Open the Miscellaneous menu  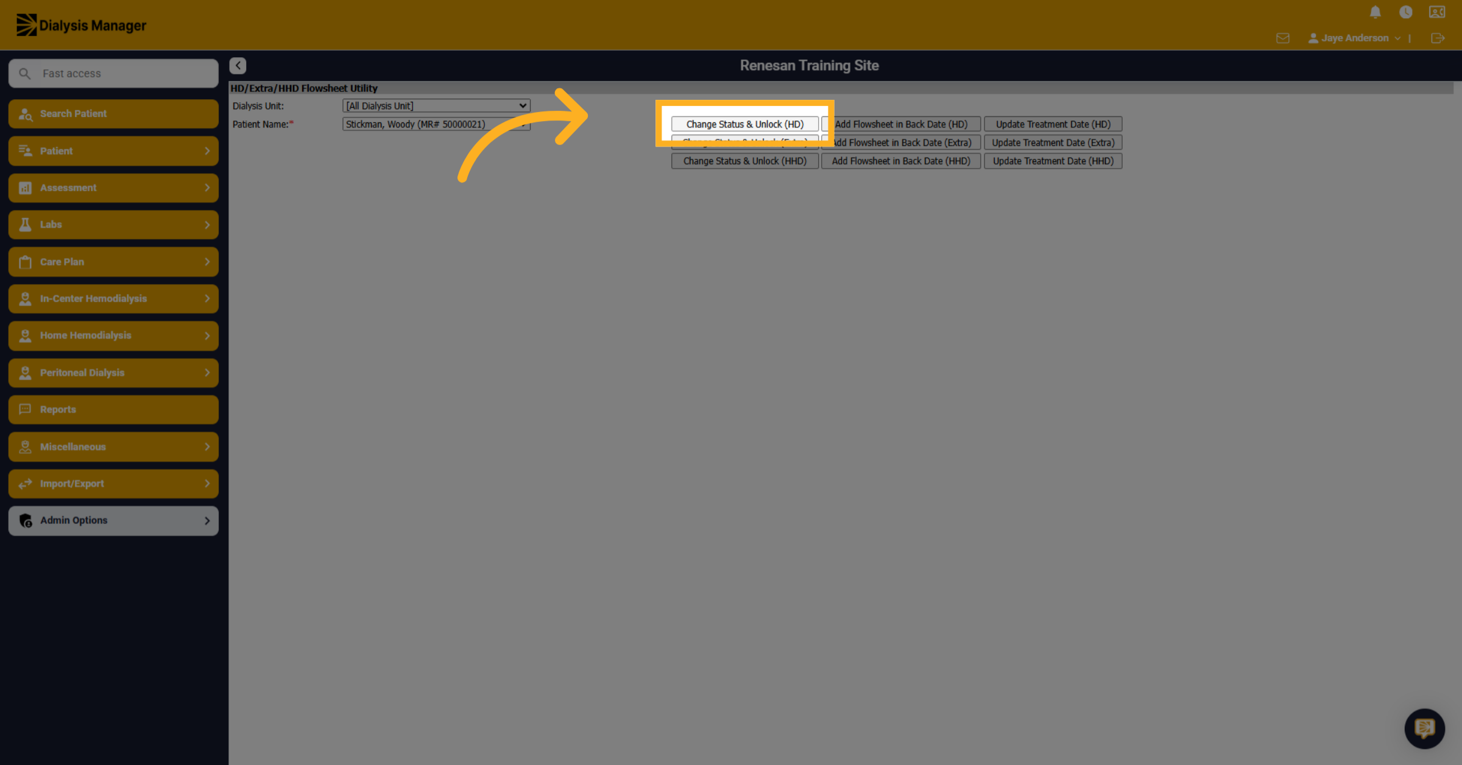[x=113, y=447]
